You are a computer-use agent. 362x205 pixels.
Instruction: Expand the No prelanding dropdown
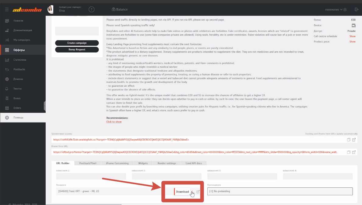279,191
